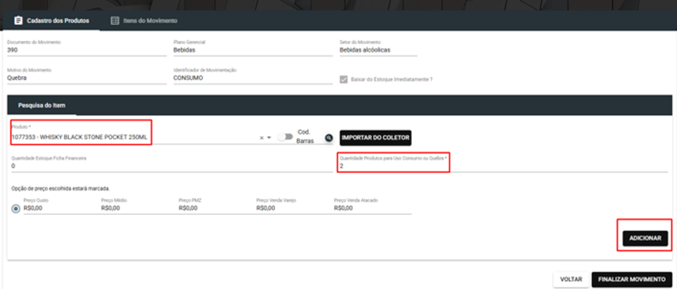This screenshot has height=289, width=677.
Task: Switch to Itens do Movimento tab
Action: [x=144, y=21]
